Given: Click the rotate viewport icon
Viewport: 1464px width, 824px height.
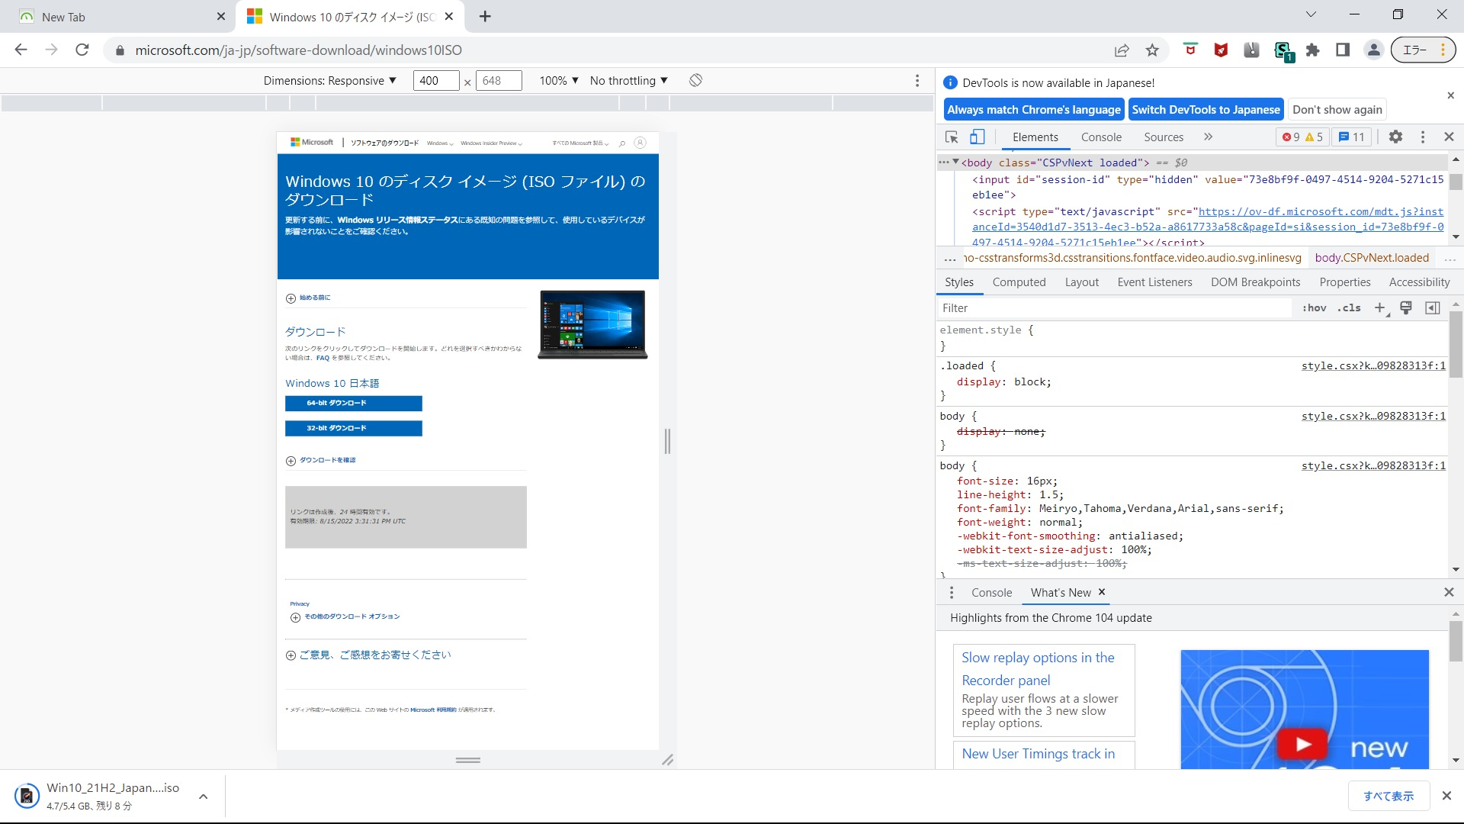Looking at the screenshot, I should (x=695, y=81).
